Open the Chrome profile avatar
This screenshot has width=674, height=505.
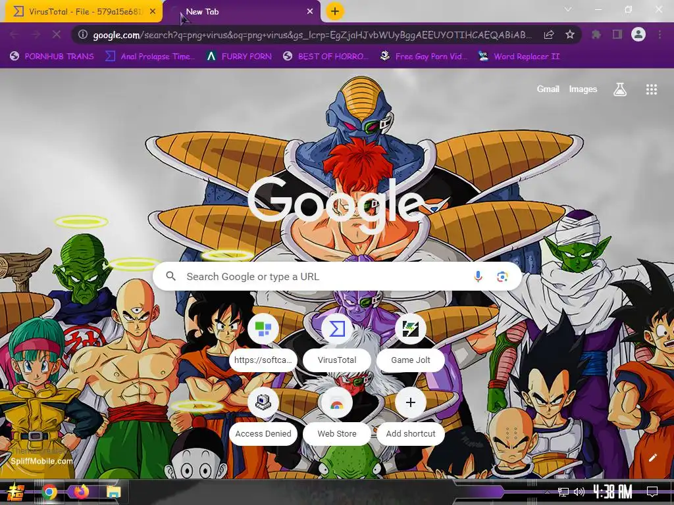[638, 34]
